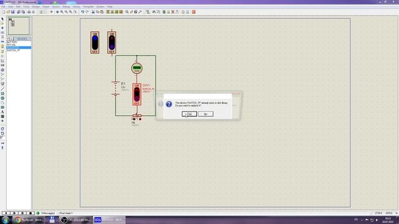
Task: Click the Redo arrow icon
Action: [87, 12]
